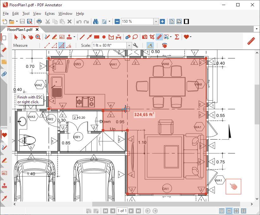
Task: Click the horizontal scrollbar thumb
Action: point(166,204)
